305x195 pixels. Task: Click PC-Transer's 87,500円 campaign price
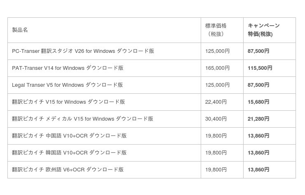pos(258,51)
